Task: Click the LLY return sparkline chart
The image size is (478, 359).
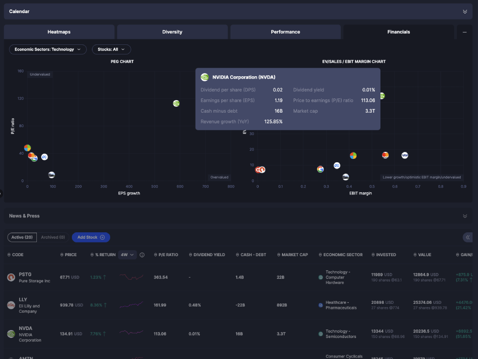Action: tap(131, 305)
